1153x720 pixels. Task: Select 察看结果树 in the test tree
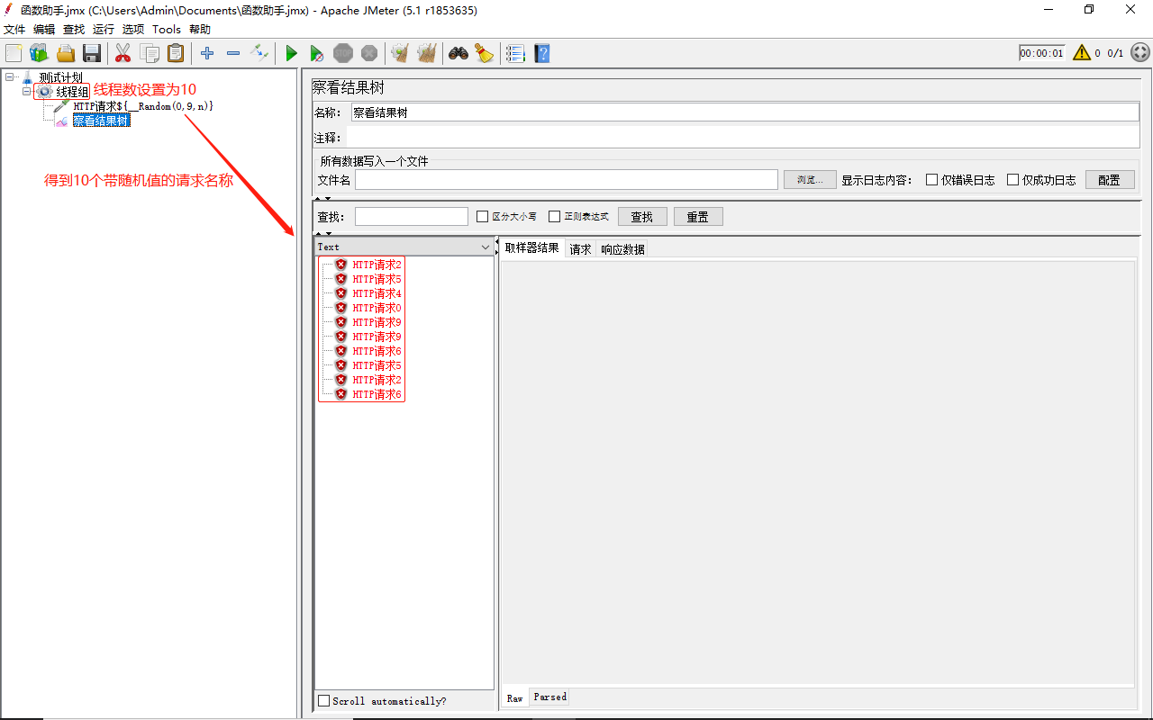point(101,121)
